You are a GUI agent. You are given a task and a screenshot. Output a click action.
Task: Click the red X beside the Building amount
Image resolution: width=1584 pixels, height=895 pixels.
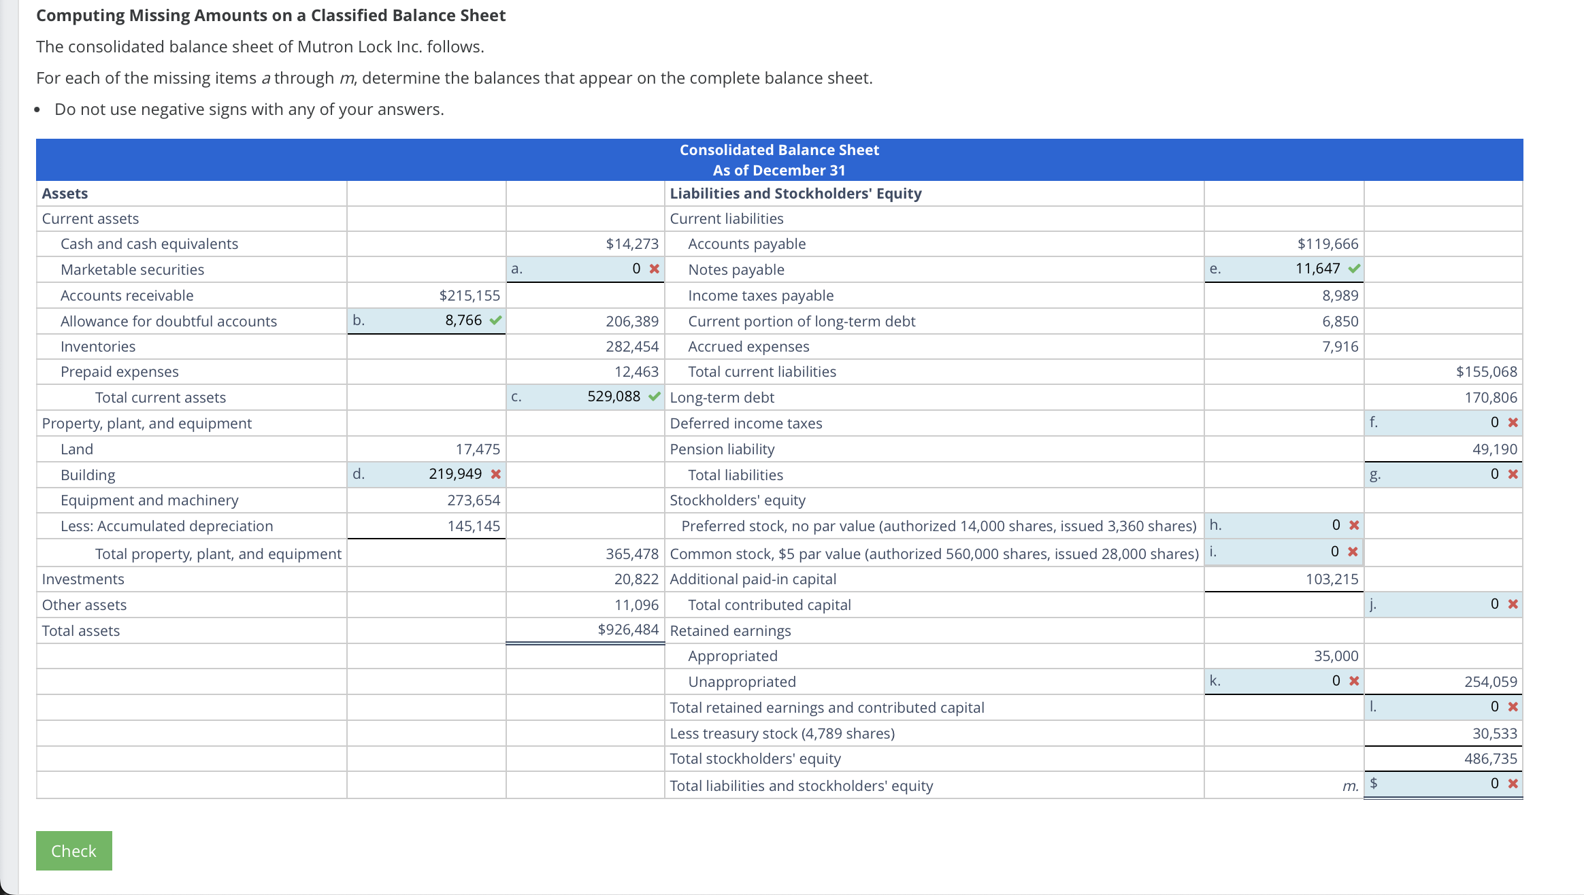coord(495,474)
